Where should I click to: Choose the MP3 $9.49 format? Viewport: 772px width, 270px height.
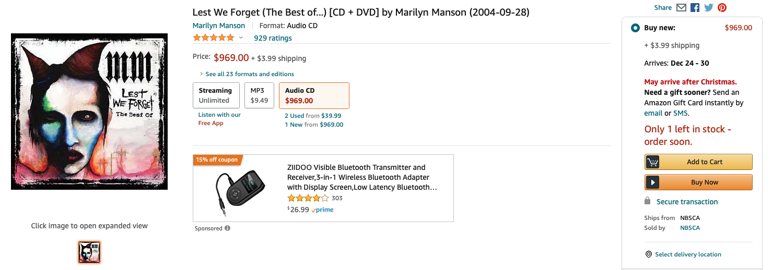pyautogui.click(x=259, y=95)
